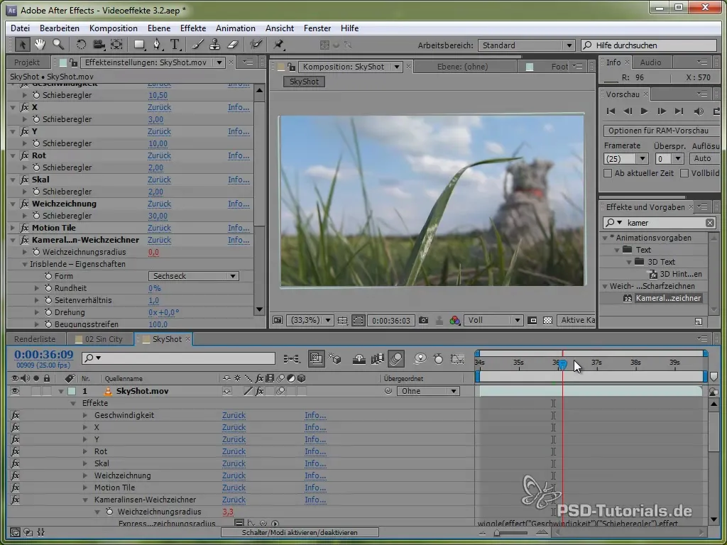Select the Hand tool
The height and width of the screenshot is (545, 727).
click(40, 45)
